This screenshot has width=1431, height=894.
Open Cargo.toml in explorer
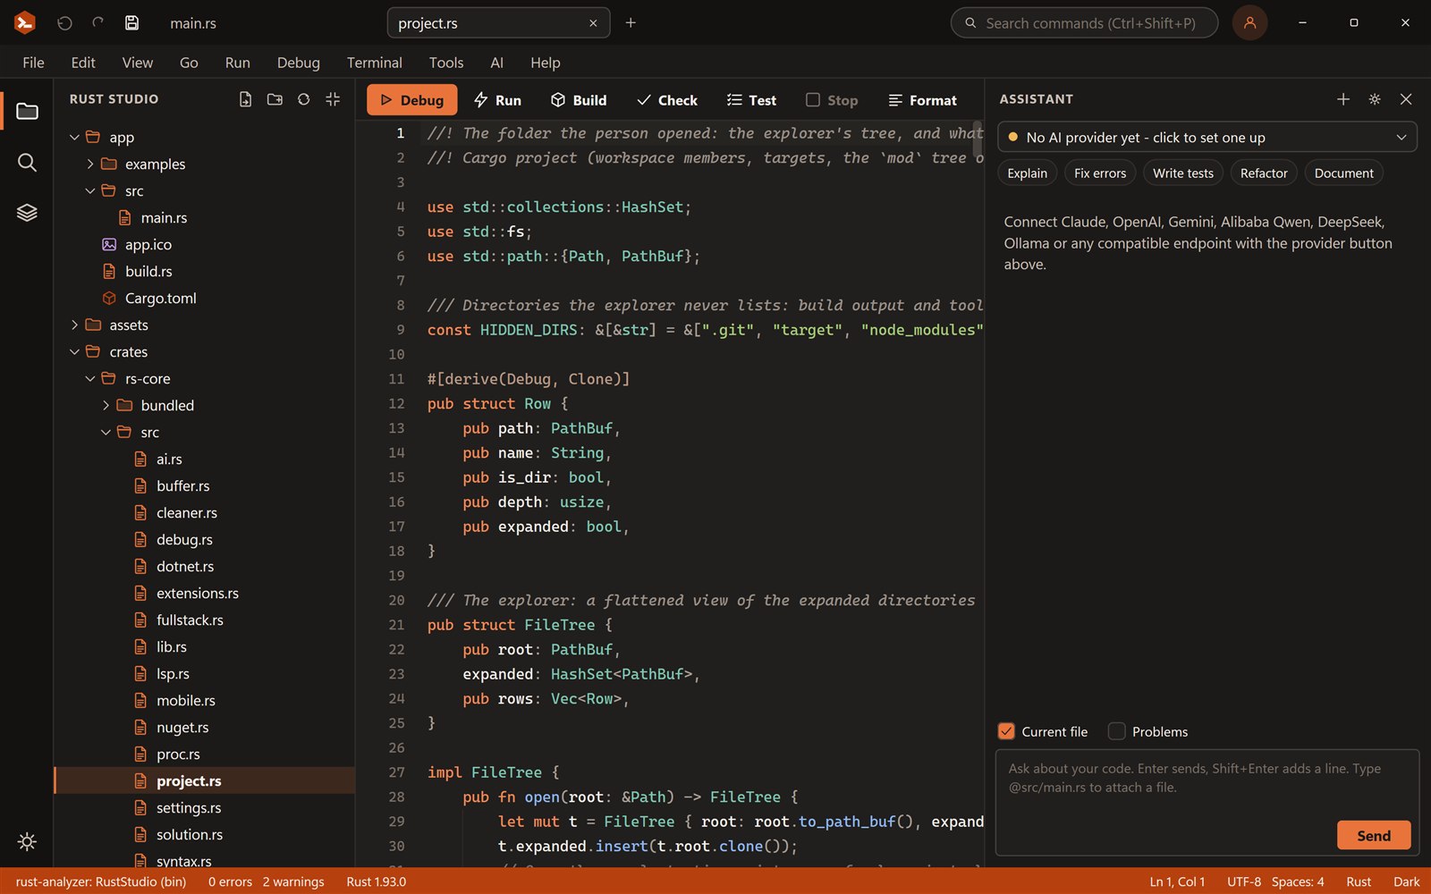click(160, 298)
